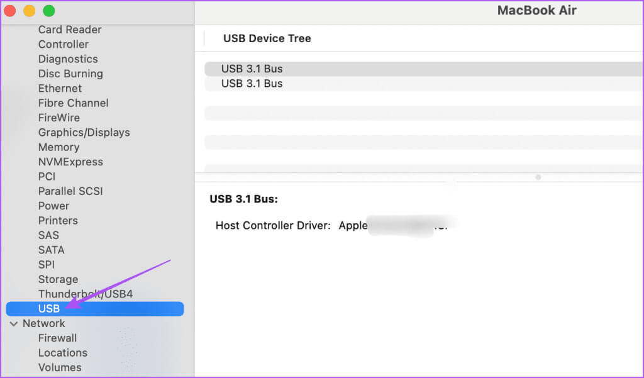Select Card Reader in sidebar
This screenshot has width=644, height=378.
[x=70, y=30]
